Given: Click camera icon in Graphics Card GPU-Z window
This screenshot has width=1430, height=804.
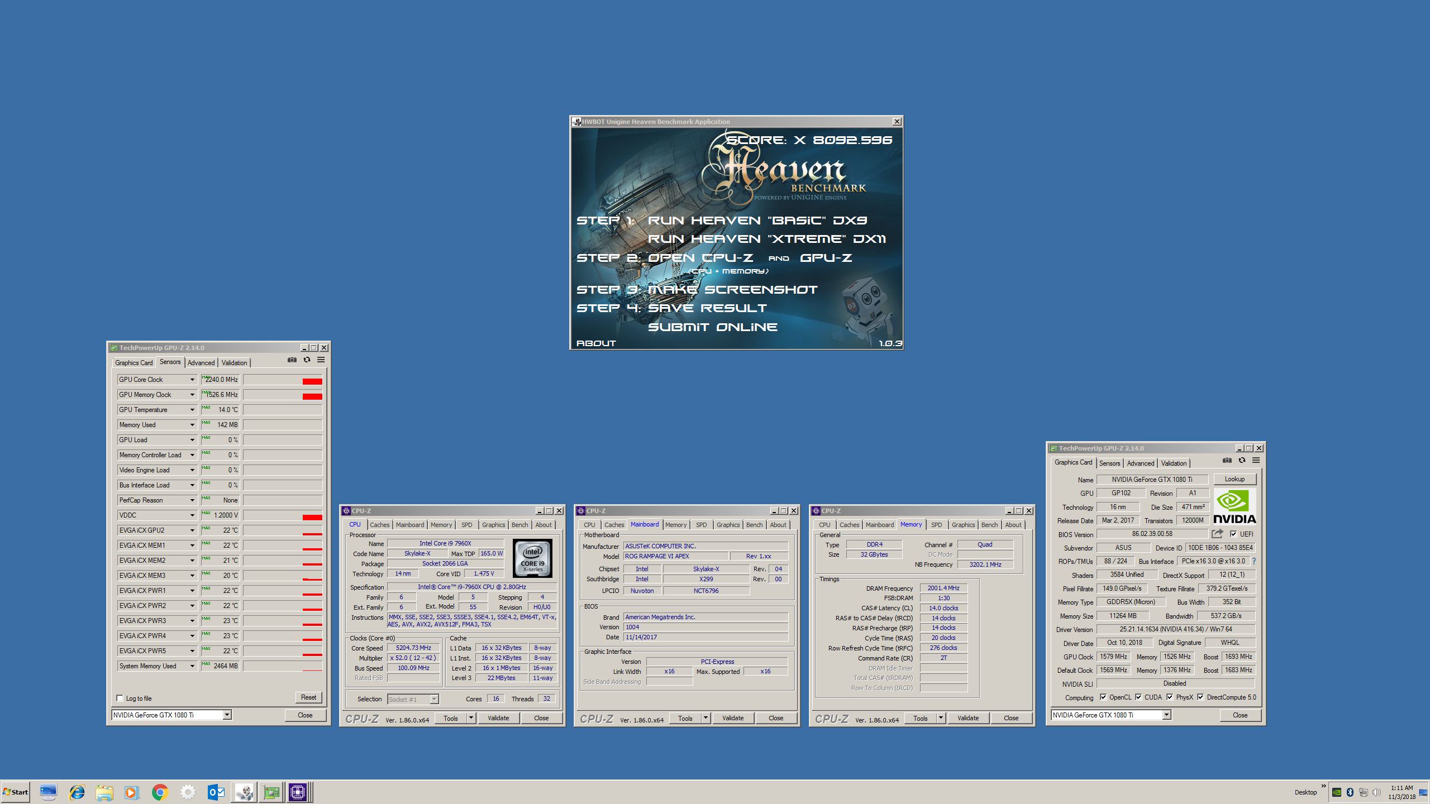Looking at the screenshot, I should click(x=1227, y=461).
